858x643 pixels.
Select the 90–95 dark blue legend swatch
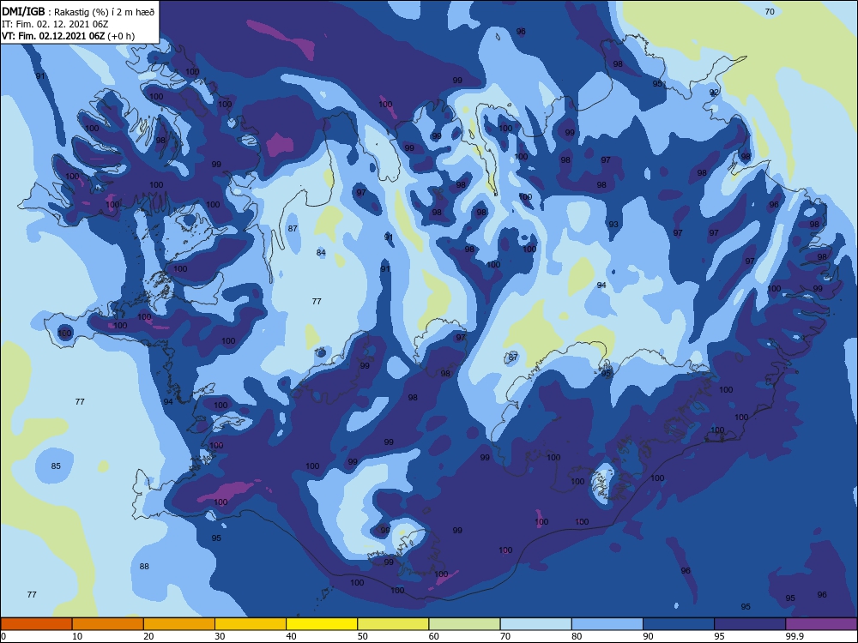[679, 624]
